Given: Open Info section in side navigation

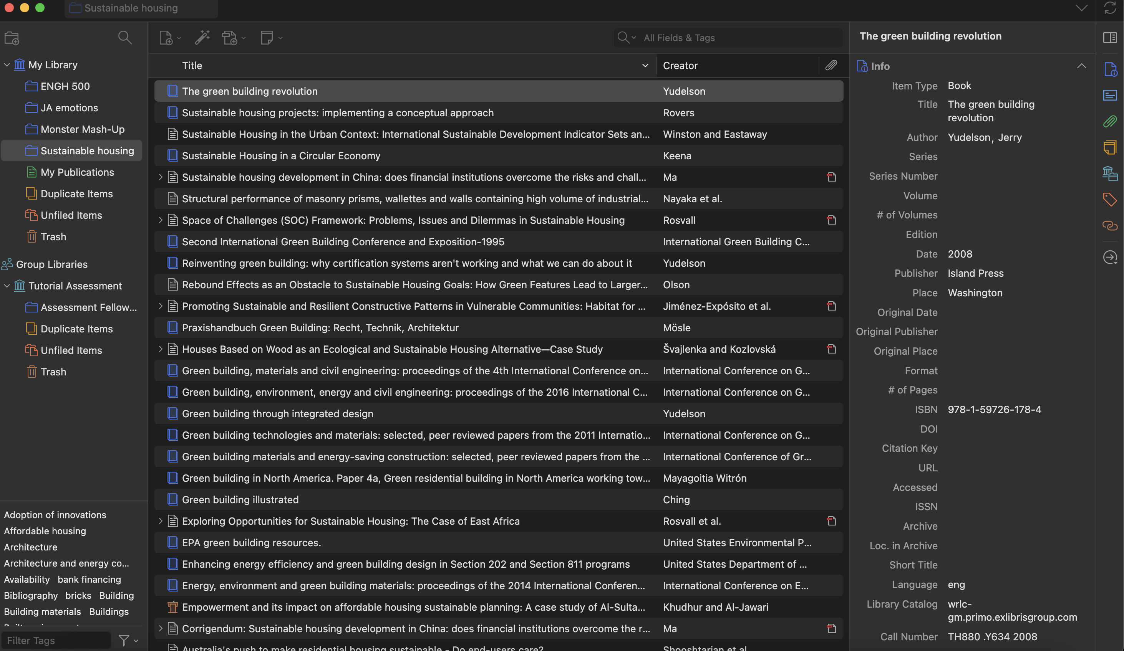Looking at the screenshot, I should [x=1110, y=69].
